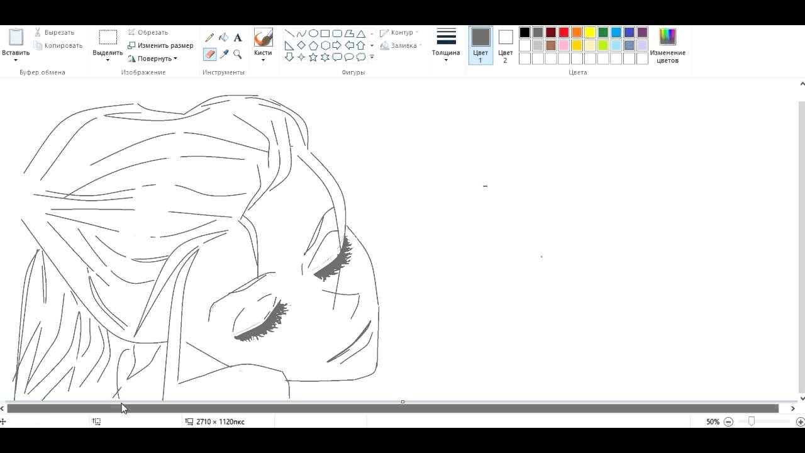Expand the Повернуть rotate menu
Viewport: 805px width, 453px height.
153,59
